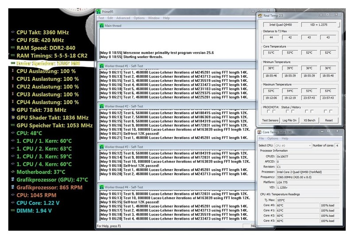Screen dimensions: 354x239
Task: Click '1. CPU / 2. Kern: 63°C' in sidebar
Action: (44, 149)
